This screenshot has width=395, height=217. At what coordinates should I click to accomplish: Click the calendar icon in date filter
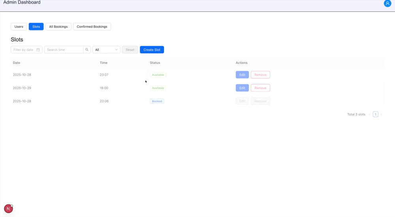pos(38,50)
